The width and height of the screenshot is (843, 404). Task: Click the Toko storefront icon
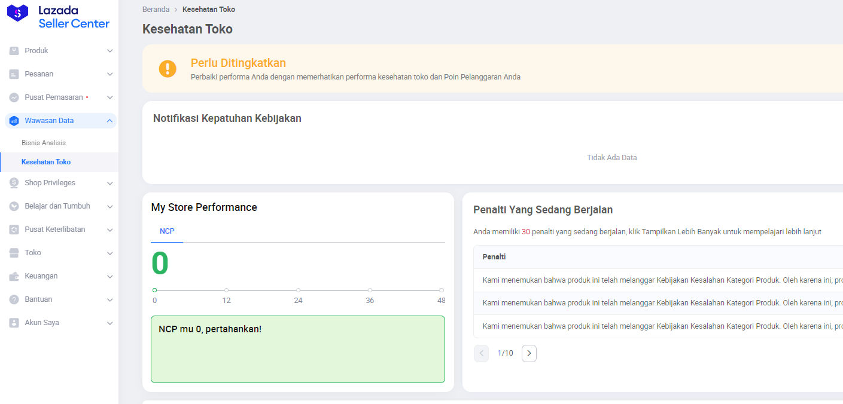coord(14,253)
